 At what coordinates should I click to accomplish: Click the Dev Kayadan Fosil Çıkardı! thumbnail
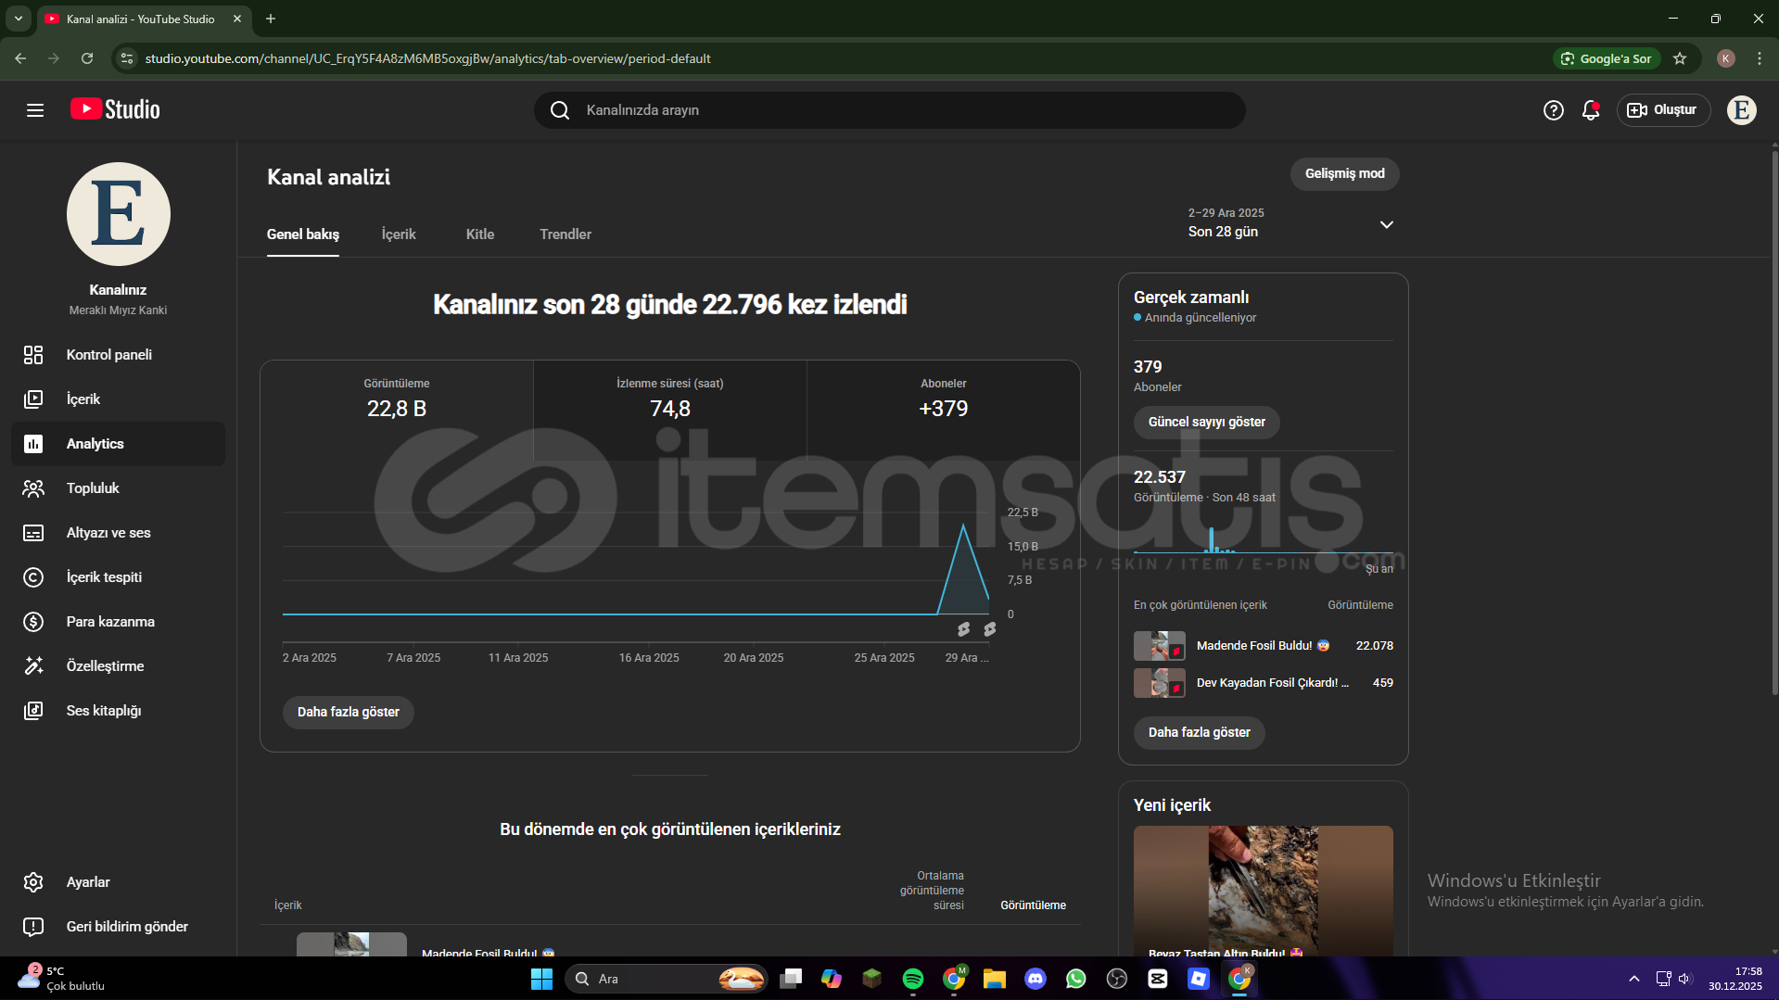point(1160,683)
